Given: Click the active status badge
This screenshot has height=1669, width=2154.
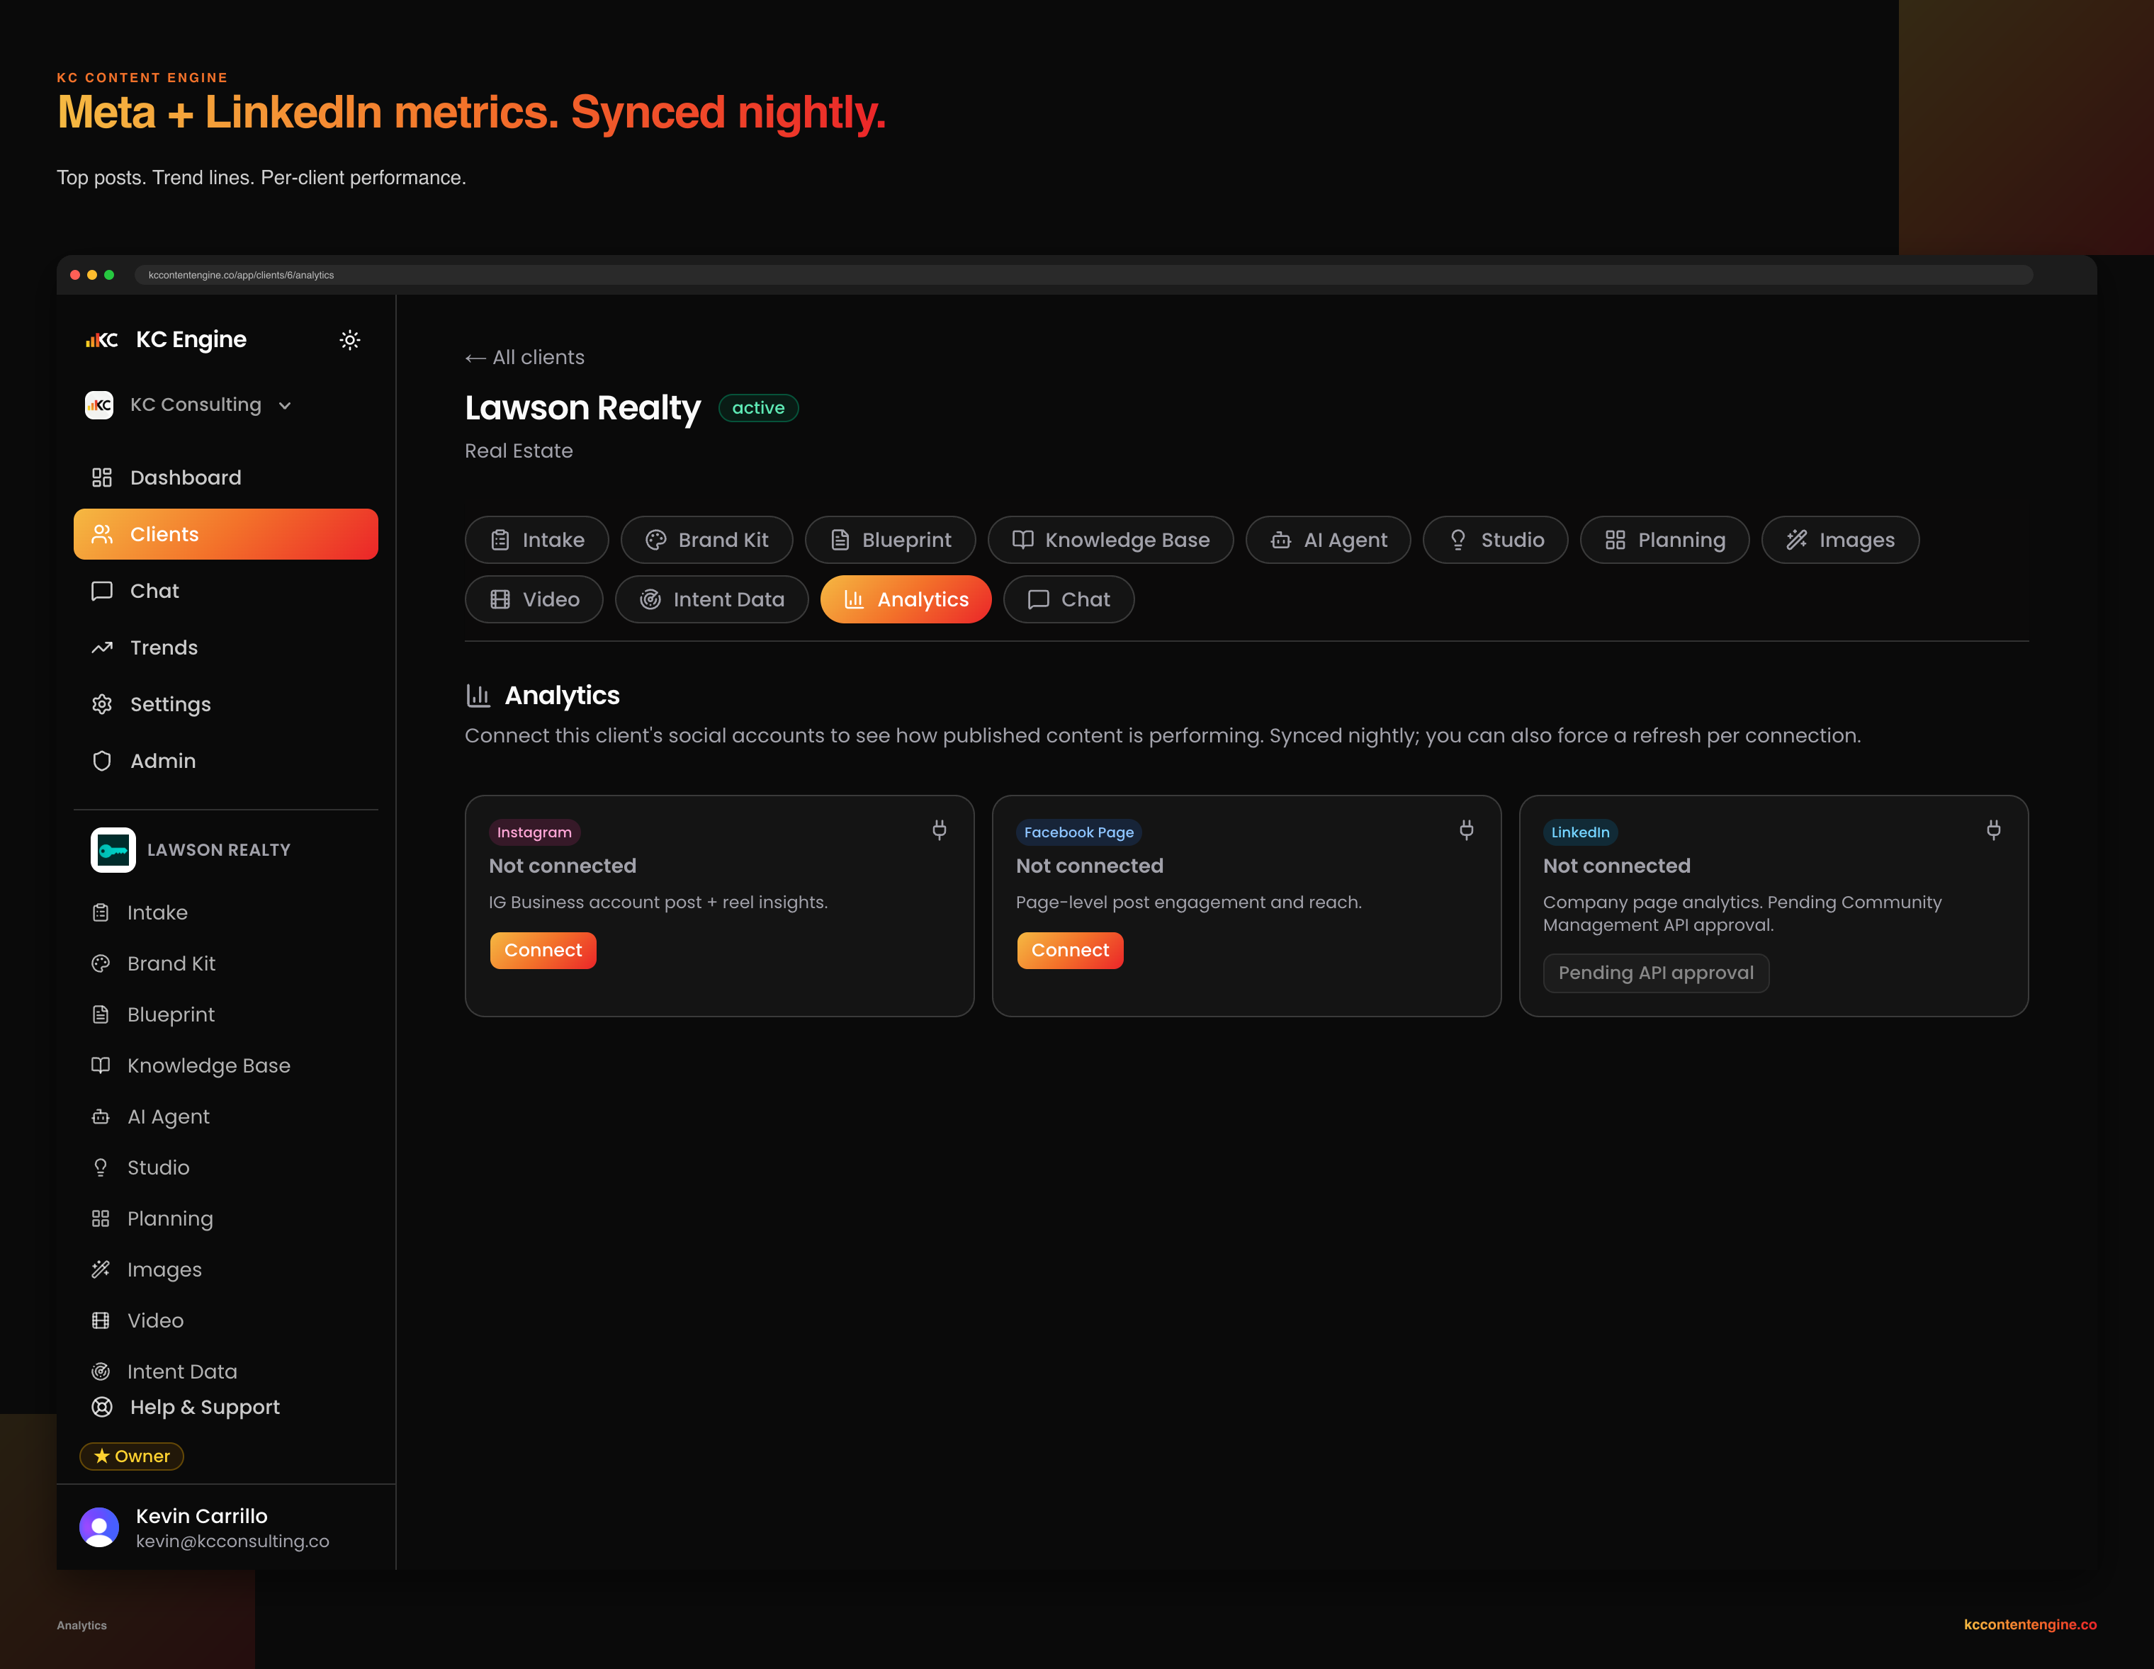Looking at the screenshot, I should click(757, 407).
